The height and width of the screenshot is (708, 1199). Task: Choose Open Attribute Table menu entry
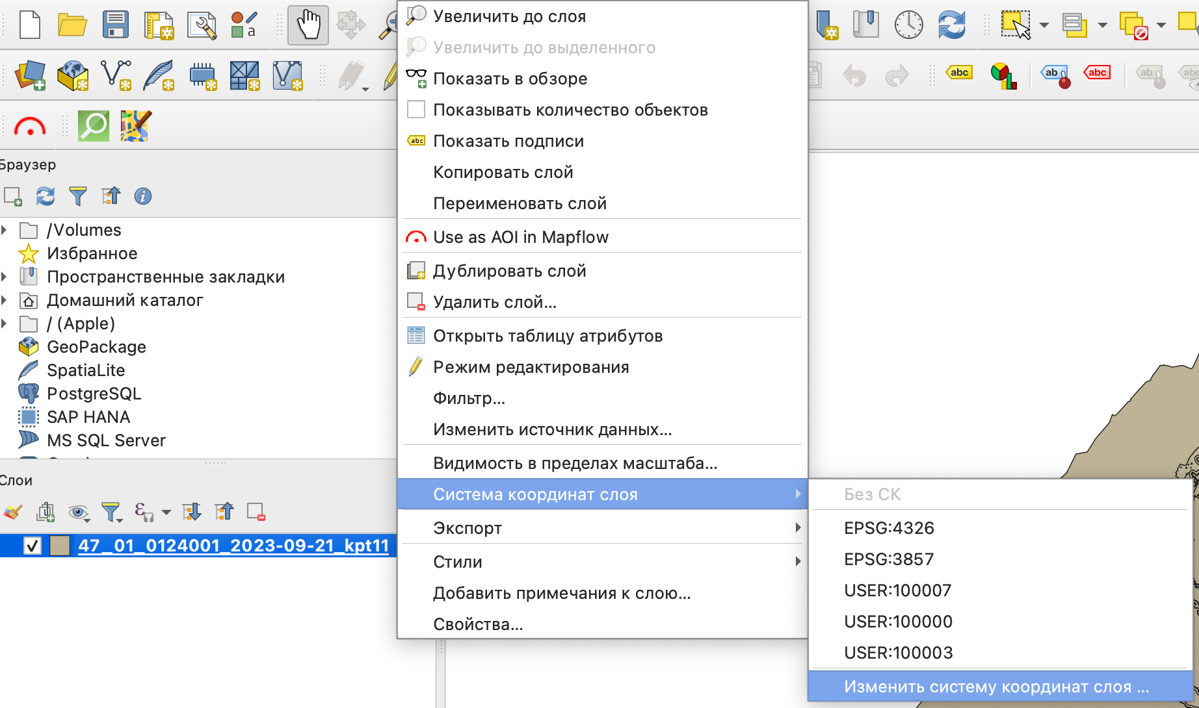pyautogui.click(x=547, y=336)
